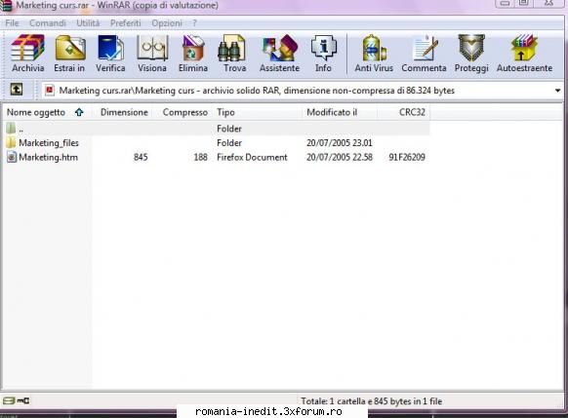The width and height of the screenshot is (568, 418).
Task: Click the date 20/07/2005 23.01
Action: 339,143
